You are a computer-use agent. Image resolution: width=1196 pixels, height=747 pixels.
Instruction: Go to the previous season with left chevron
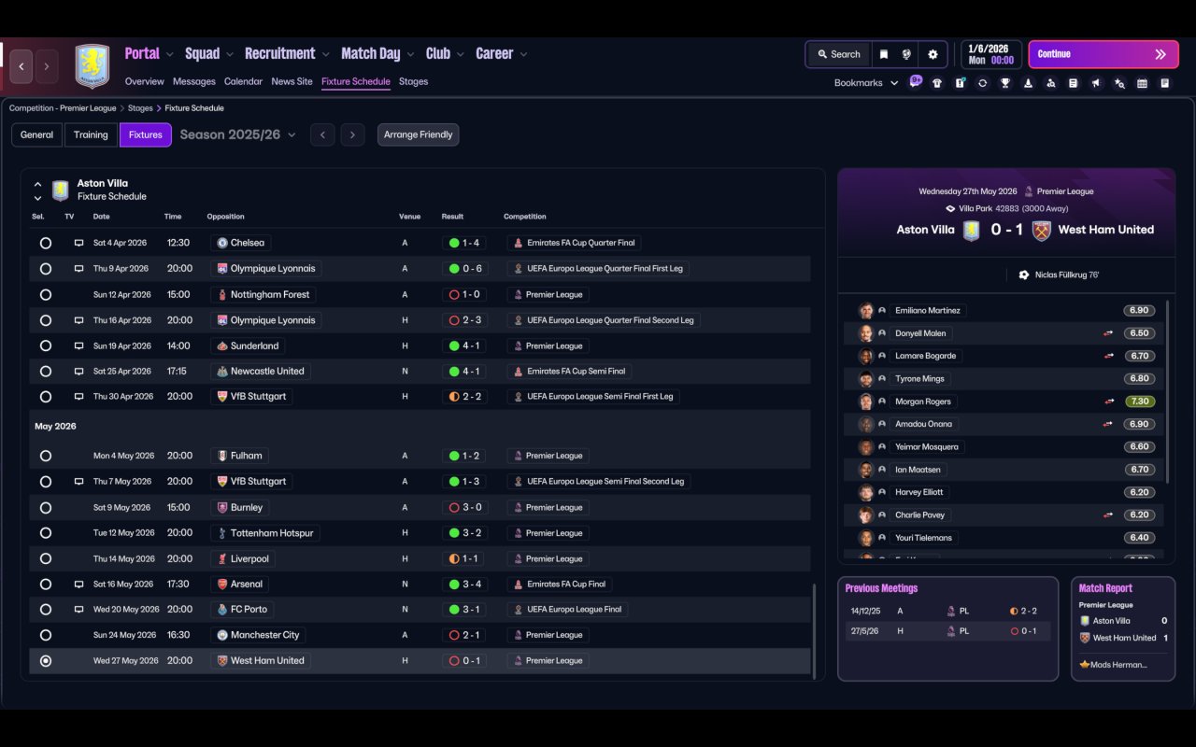tap(322, 134)
